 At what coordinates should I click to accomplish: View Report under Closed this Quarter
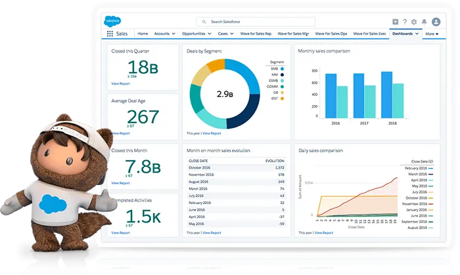120,83
